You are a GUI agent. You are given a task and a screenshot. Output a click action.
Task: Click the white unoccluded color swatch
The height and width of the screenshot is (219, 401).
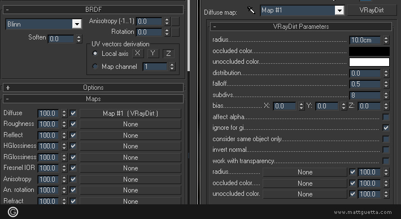pyautogui.click(x=369, y=62)
